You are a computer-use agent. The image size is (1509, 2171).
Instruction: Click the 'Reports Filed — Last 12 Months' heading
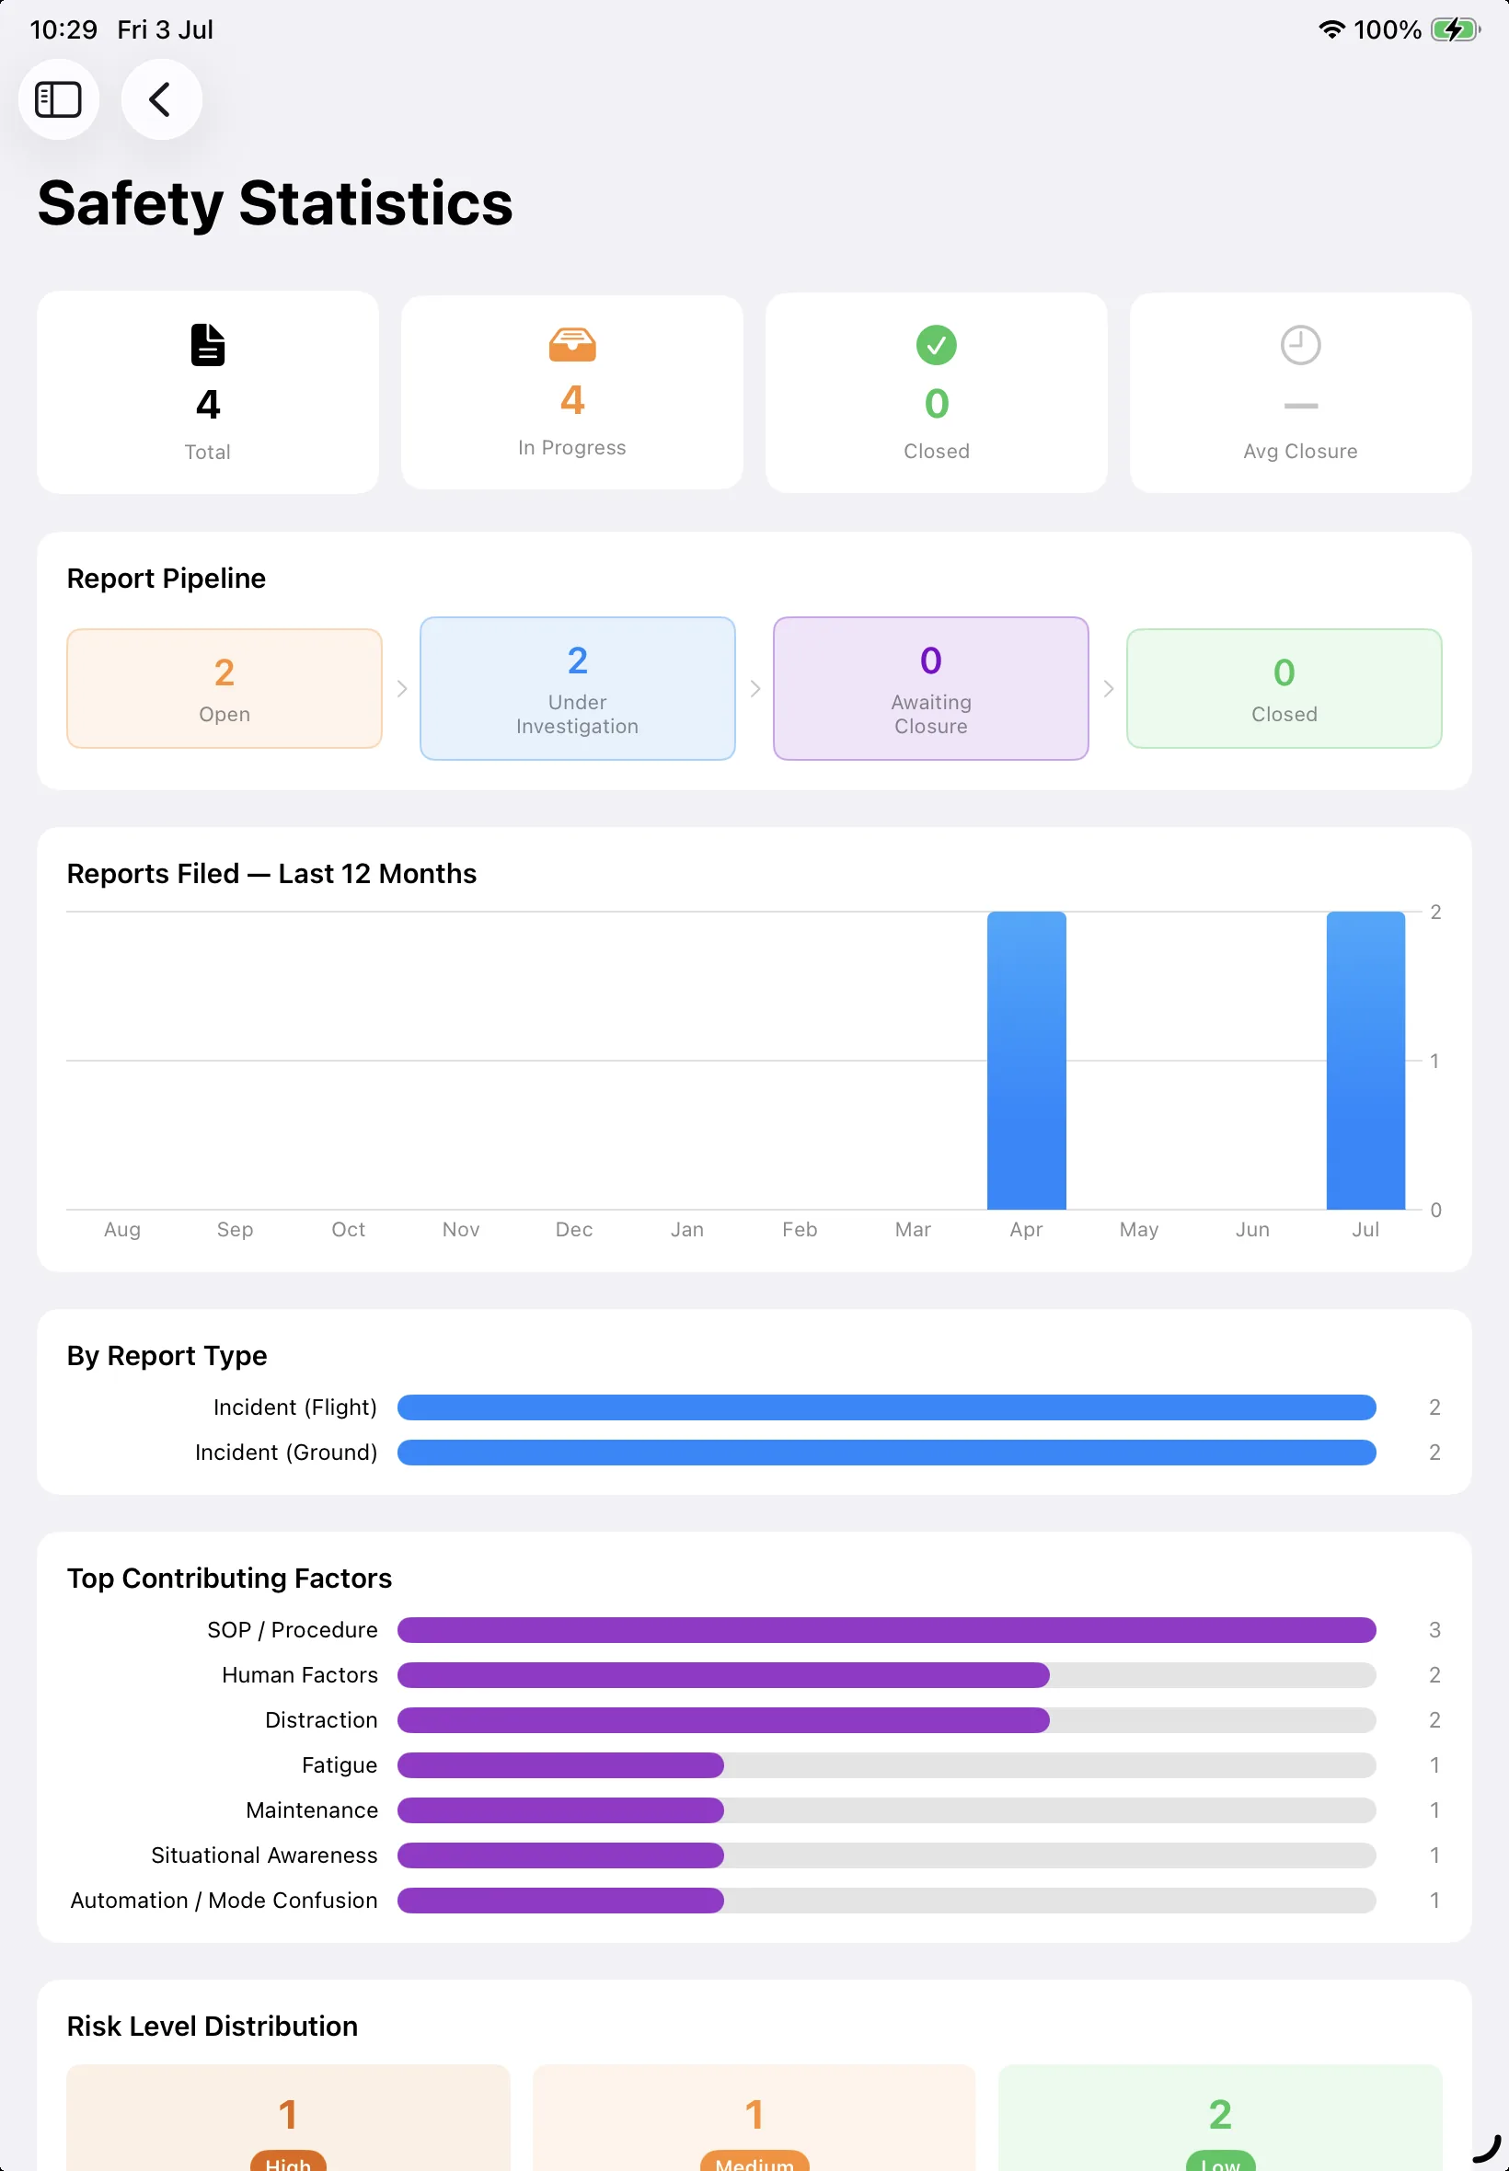click(271, 874)
